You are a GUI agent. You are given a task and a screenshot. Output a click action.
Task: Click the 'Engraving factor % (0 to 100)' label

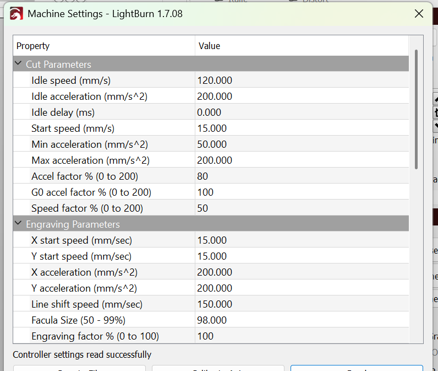coord(95,336)
